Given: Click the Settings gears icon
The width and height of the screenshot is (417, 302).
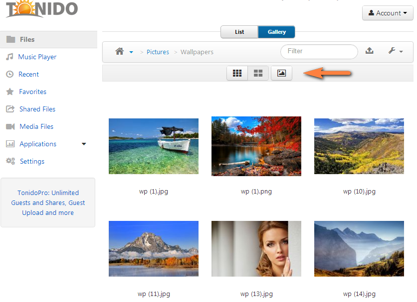Looking at the screenshot, I should point(10,161).
